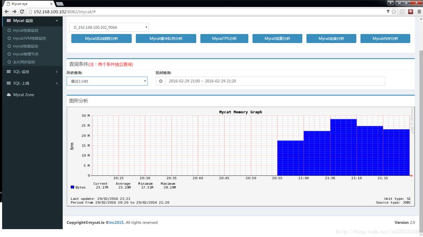Click Mycat活动线程分析 button
423x237 pixels.
pyautogui.click(x=101, y=38)
